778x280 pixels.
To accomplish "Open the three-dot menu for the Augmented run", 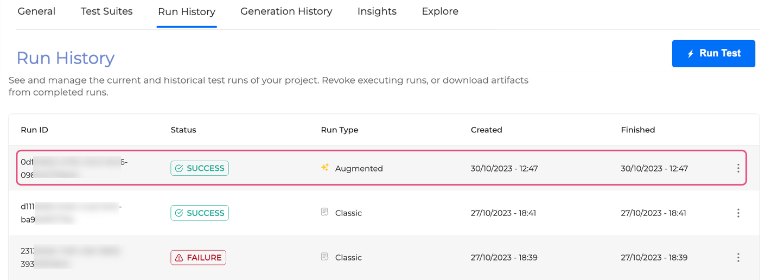I will pyautogui.click(x=738, y=168).
